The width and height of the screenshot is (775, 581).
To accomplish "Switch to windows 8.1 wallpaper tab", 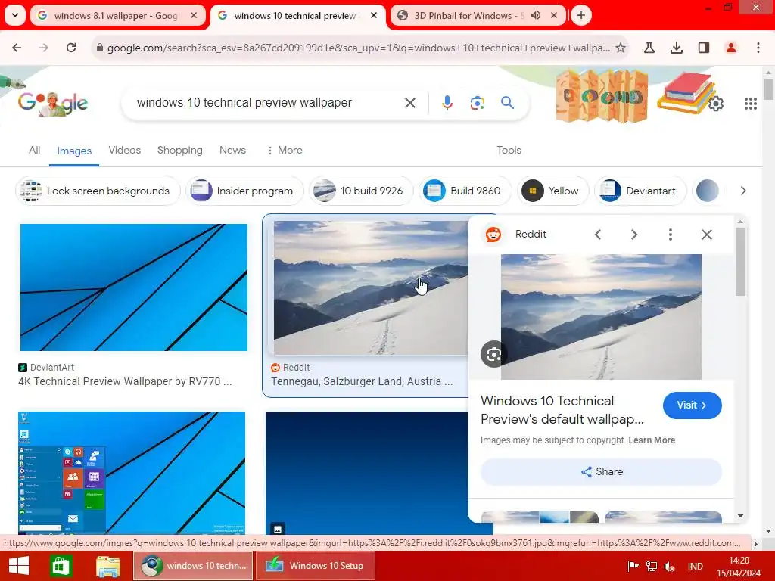I will click(117, 15).
